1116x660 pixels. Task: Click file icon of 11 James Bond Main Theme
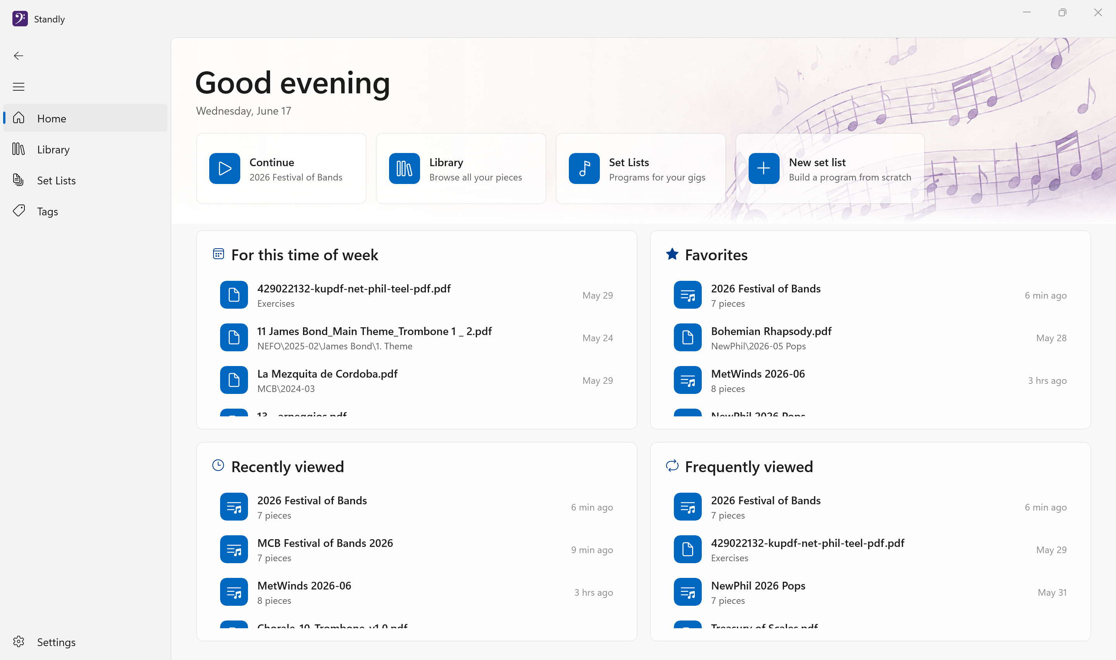point(234,338)
